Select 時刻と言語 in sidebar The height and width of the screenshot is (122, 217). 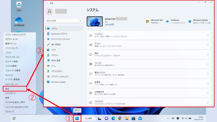coord(64,61)
